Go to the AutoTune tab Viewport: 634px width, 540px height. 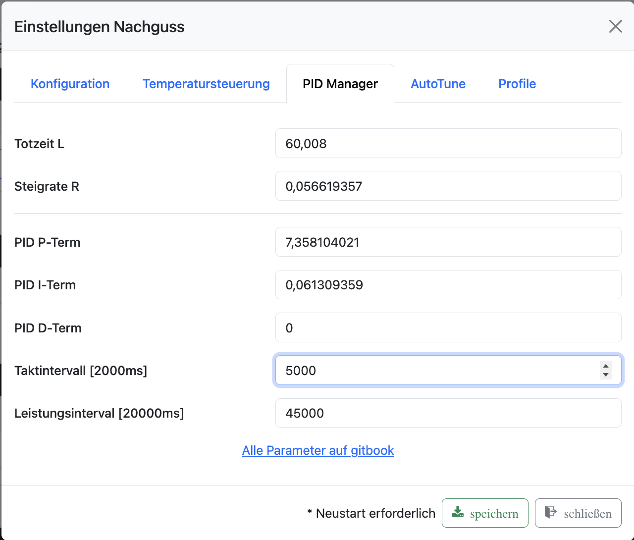[438, 84]
